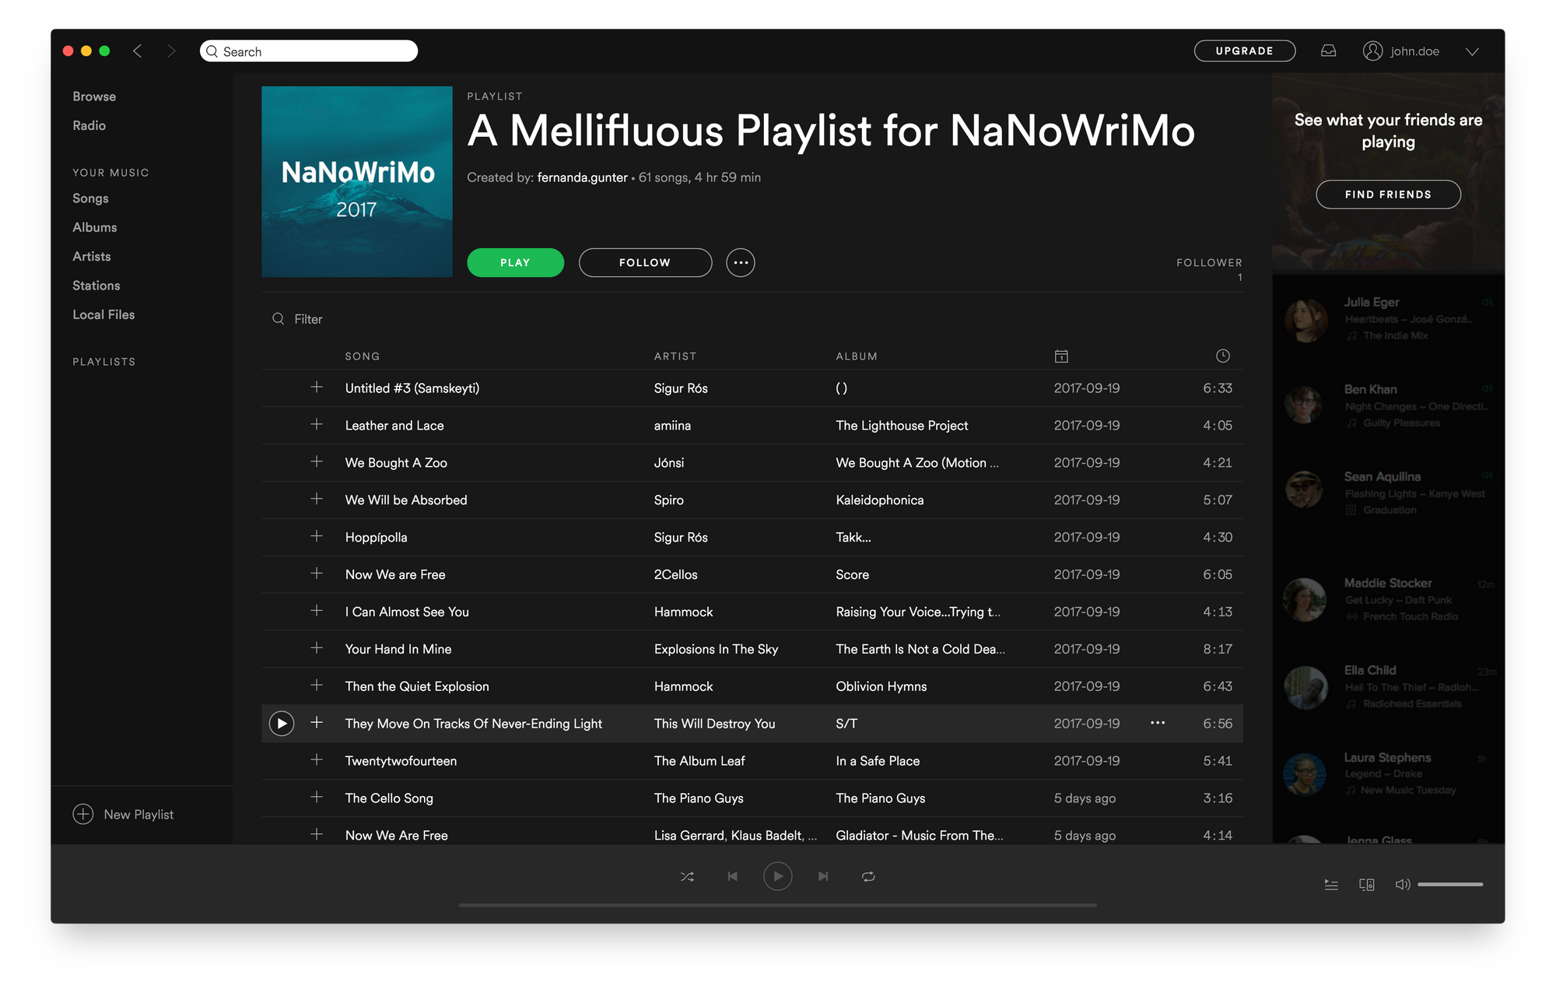
Task: Open notifications inbox
Action: tap(1329, 51)
